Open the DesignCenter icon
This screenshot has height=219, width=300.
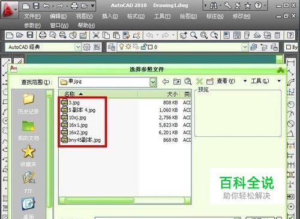point(237,35)
